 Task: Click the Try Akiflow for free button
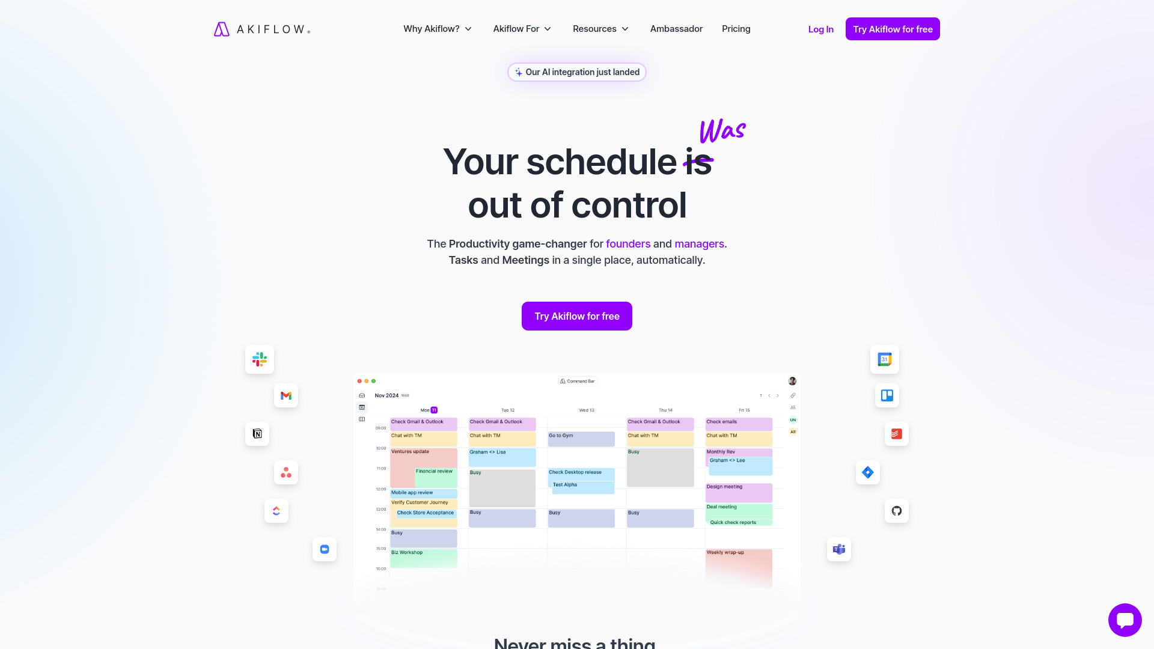(x=577, y=316)
